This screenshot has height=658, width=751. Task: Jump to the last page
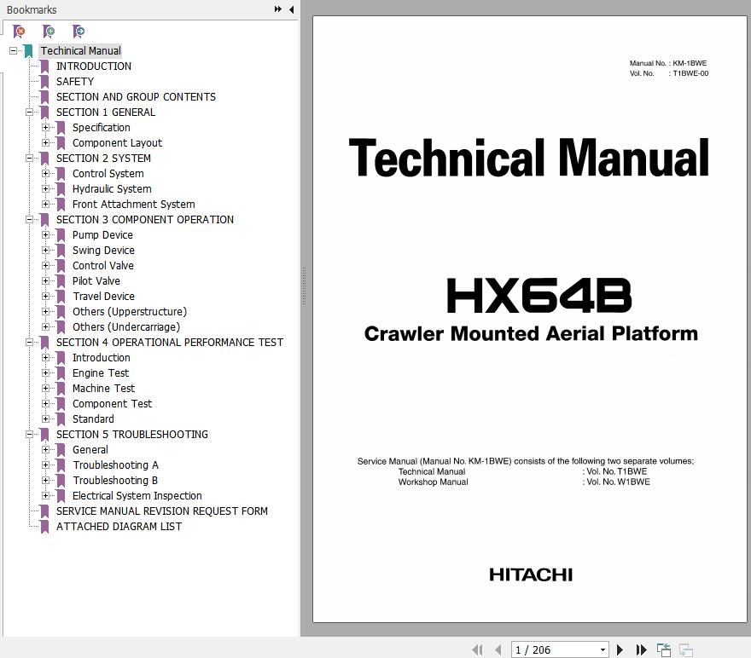click(641, 650)
